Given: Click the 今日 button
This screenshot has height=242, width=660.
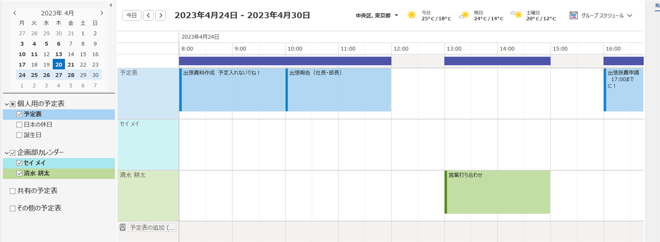Looking at the screenshot, I should coord(131,15).
